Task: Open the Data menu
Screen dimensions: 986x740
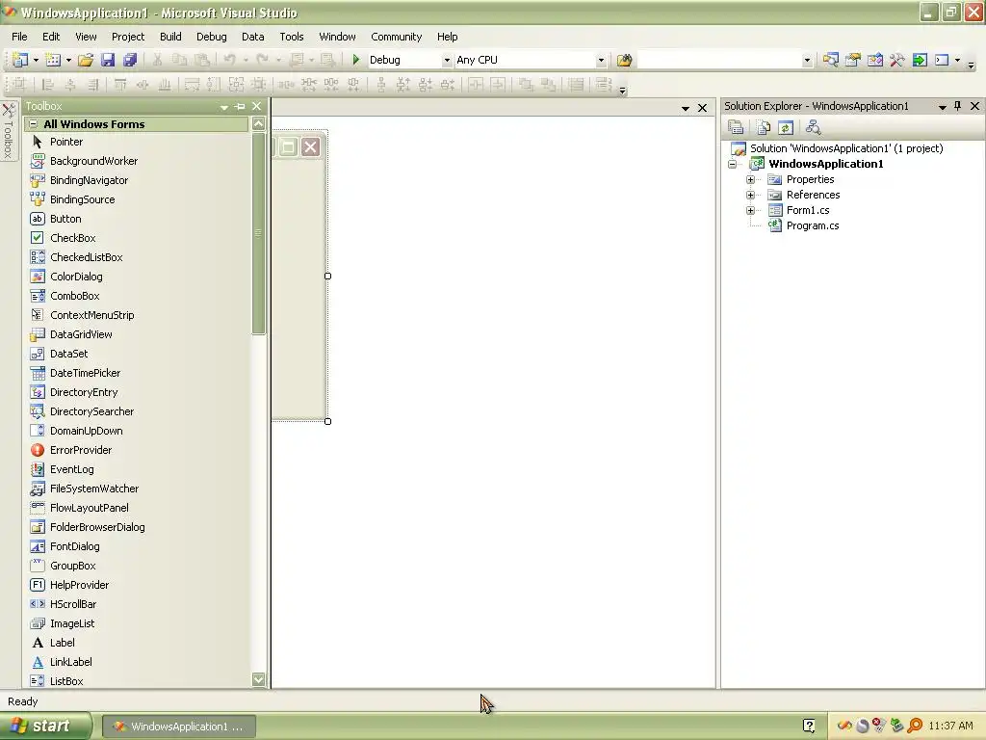Action: (x=253, y=37)
